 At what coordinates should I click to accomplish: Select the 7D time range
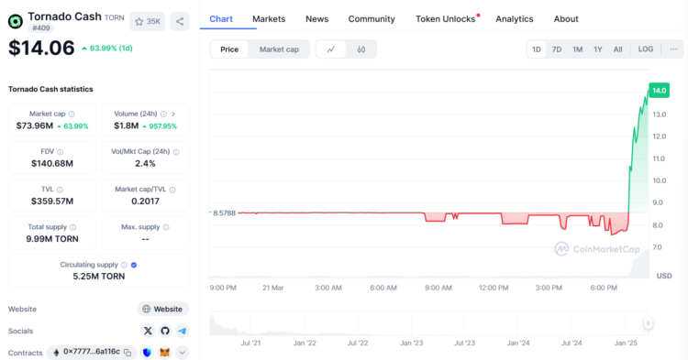557,49
